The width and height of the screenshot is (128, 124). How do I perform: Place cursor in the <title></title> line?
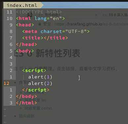click(45, 38)
